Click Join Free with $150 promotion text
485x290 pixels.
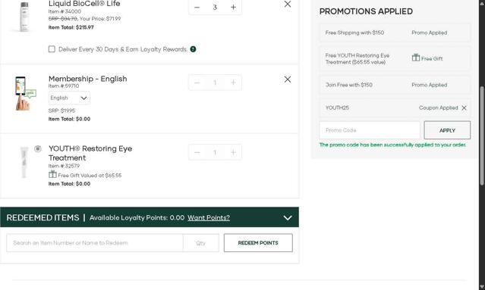click(x=348, y=85)
